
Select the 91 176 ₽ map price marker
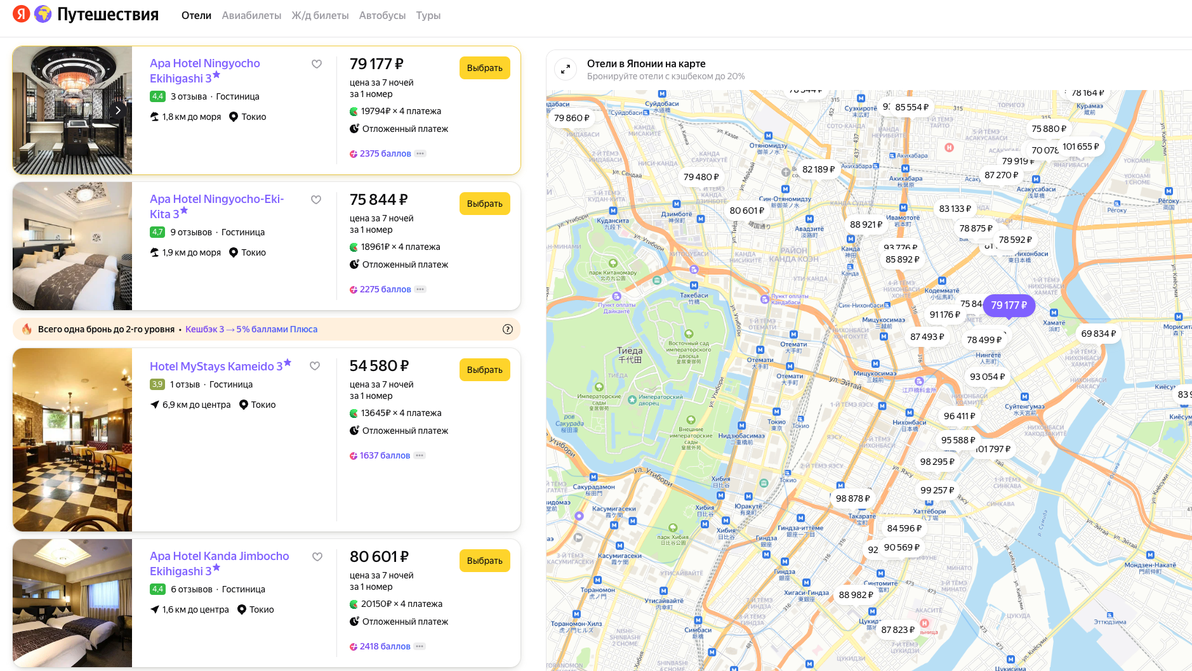click(944, 315)
